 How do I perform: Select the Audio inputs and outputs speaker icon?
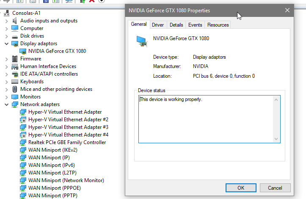pos(15,21)
